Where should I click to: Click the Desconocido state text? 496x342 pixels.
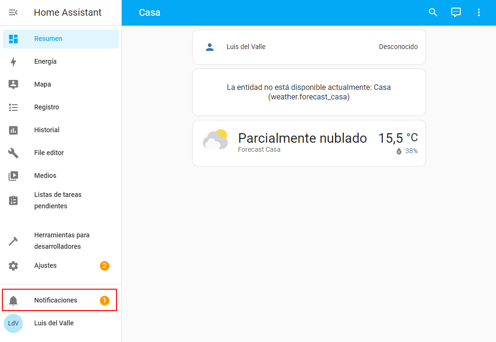[398, 47]
